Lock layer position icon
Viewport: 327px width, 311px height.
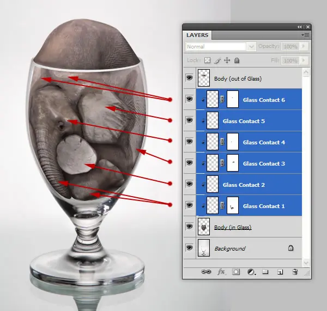(227, 60)
